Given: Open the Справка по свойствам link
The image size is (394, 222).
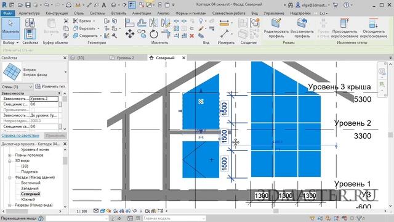Looking at the screenshot, I should 20,136.
